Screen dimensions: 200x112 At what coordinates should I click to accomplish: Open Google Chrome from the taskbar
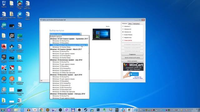[x=41, y=110]
